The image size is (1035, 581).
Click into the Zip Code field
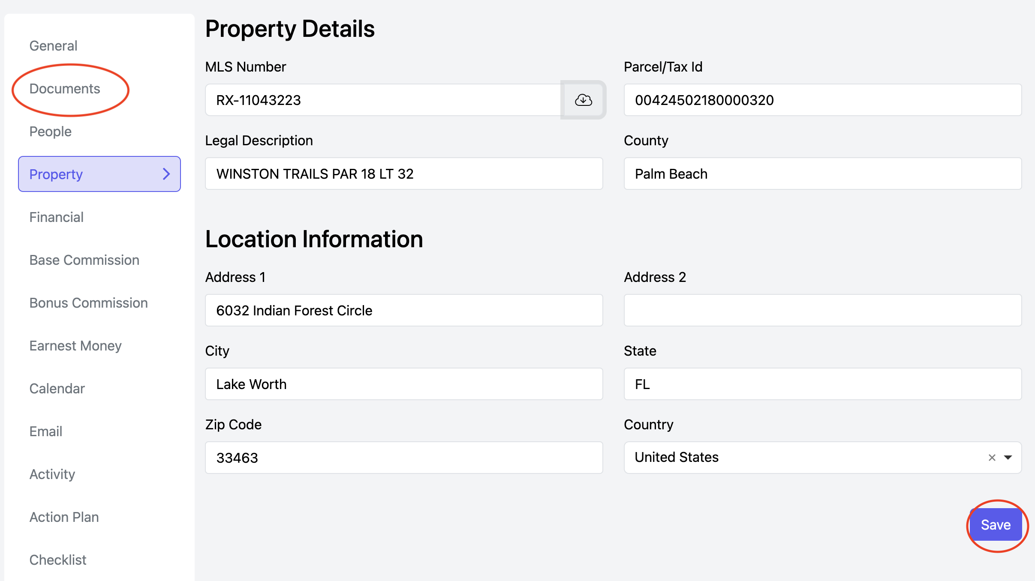403,458
